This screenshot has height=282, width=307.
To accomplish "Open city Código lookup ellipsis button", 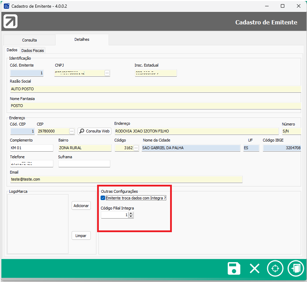I will (x=136, y=148).
